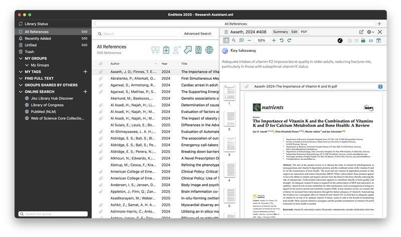This screenshot has height=237, width=401.
Task: Click the reference search input field
Action: point(137,33)
